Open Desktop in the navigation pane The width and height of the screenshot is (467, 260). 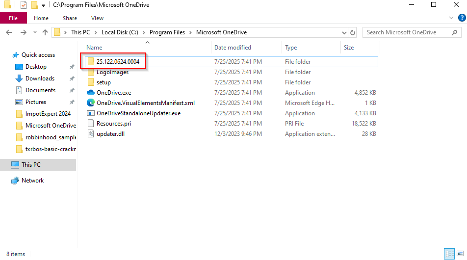(36, 67)
